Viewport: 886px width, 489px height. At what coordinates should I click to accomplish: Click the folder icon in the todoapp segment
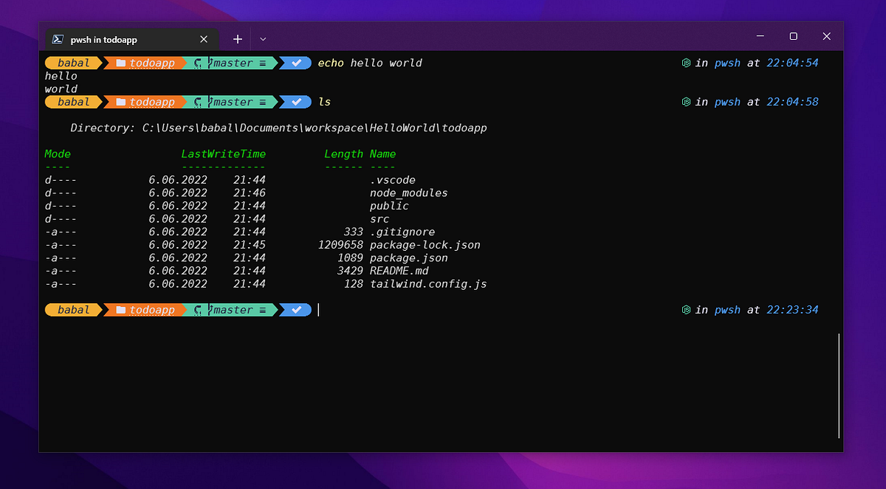click(x=120, y=63)
